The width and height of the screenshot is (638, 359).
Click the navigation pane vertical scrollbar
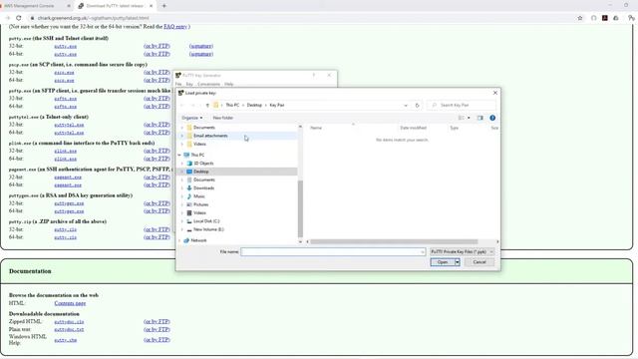pos(300,208)
